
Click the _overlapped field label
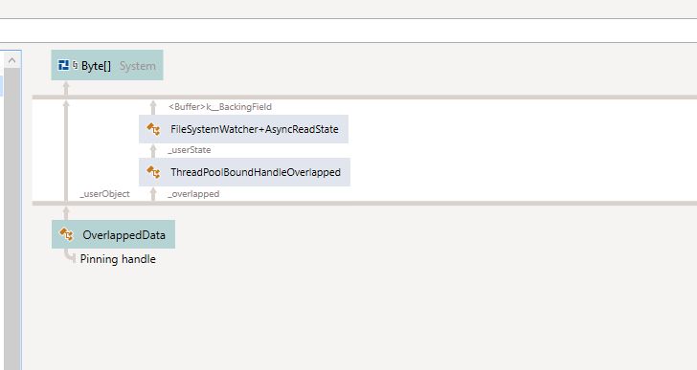pos(193,194)
